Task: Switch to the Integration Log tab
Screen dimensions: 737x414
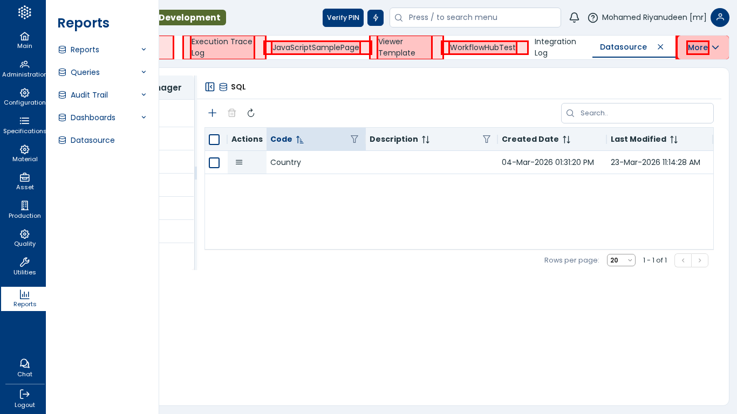Action: 555,47
